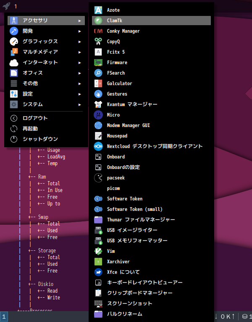Launch Vim via its green icon
This screenshot has width=252, height=322.
[98, 251]
